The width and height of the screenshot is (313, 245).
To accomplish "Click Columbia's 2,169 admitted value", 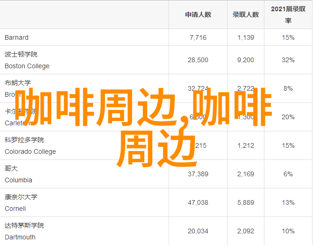I will pyautogui.click(x=246, y=174).
